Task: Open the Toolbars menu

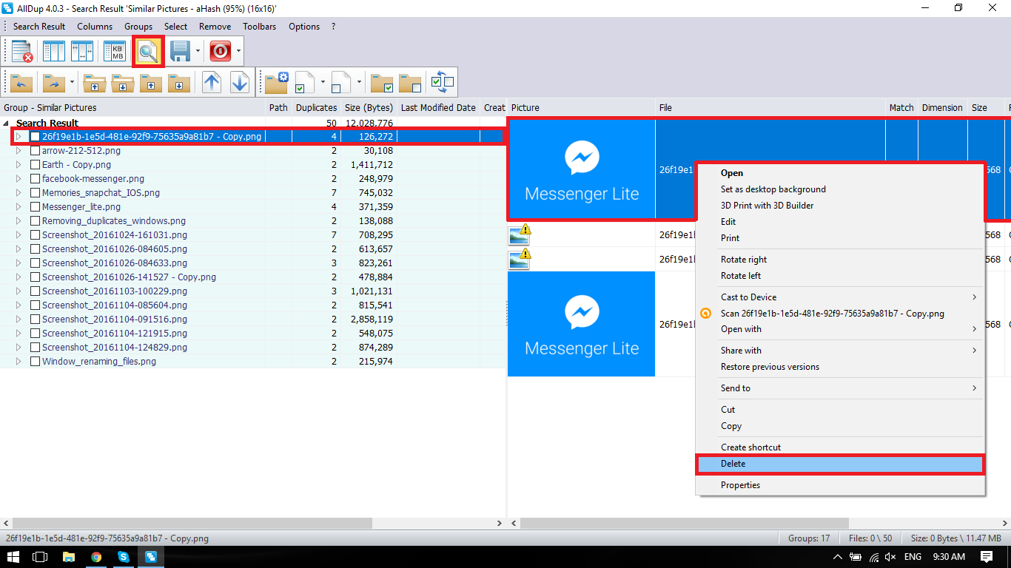Action: (x=260, y=27)
